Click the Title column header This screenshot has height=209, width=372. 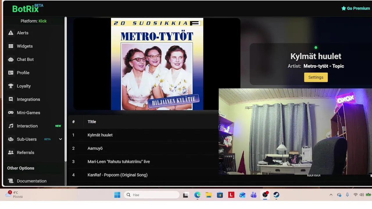92,122
